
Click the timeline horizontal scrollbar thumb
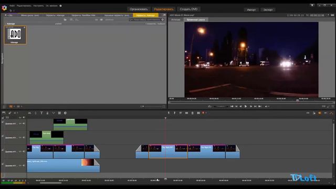51,183
